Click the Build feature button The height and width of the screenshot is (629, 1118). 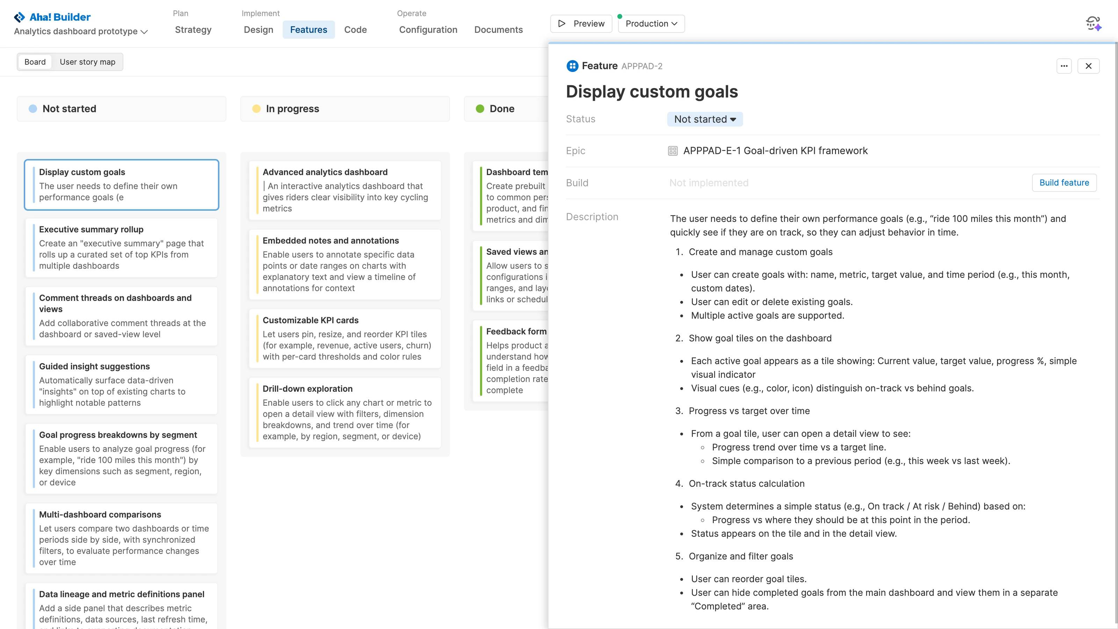(x=1064, y=182)
